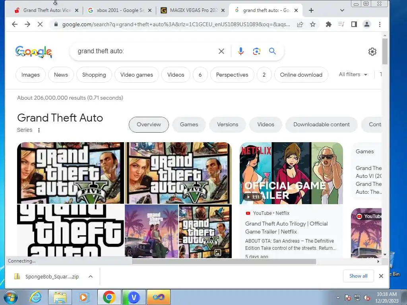The image size is (407, 305).
Task: Open the tab search chevron dropdown
Action: click(342, 10)
